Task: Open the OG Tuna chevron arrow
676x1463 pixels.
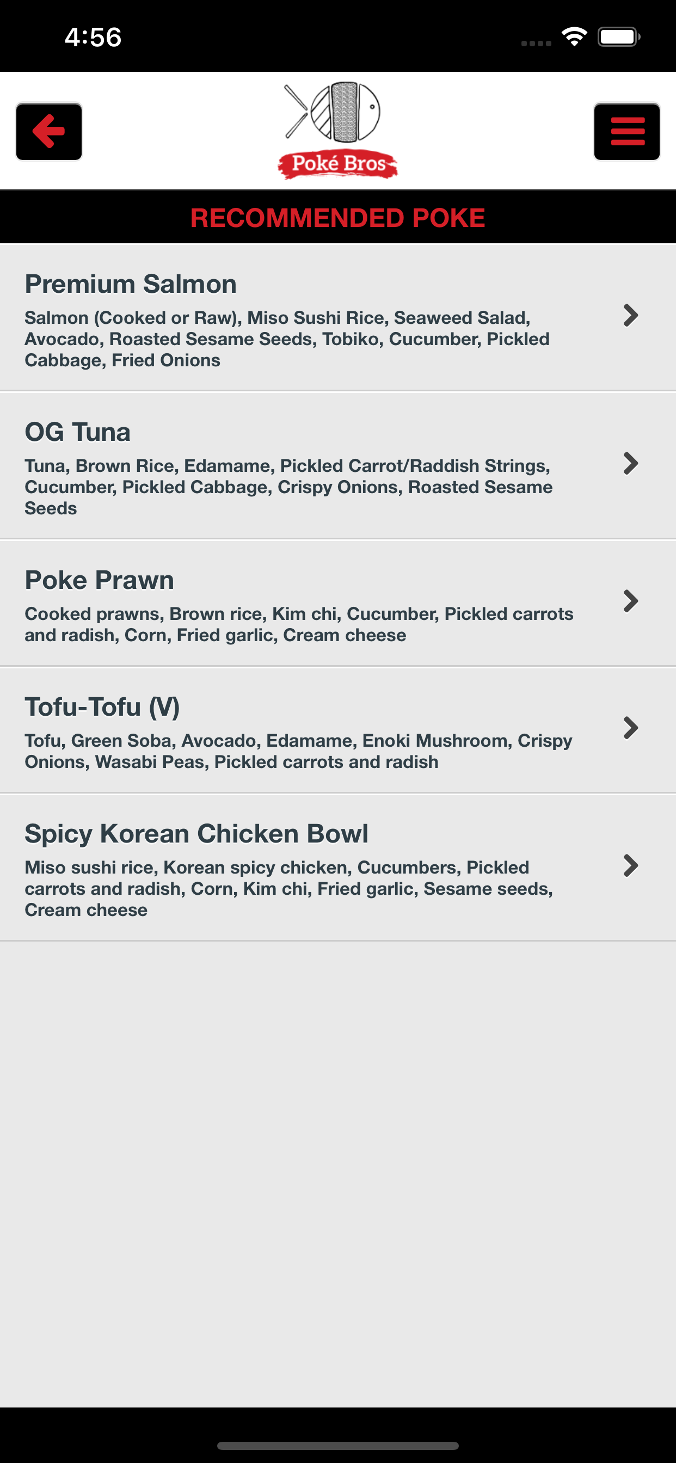Action: coord(631,463)
